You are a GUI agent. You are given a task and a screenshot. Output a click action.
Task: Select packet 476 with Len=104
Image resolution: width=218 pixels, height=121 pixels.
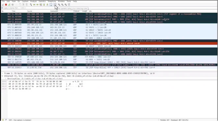point(109,38)
